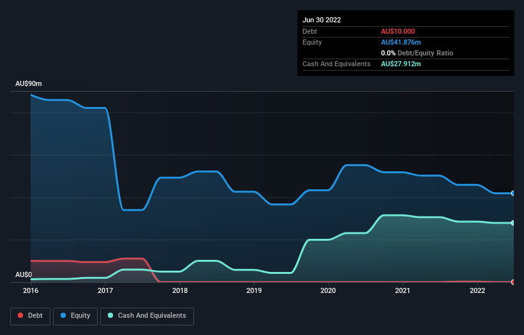Screen dimensions: 524x335
Task: Click the AU$41.876m equity value
Action: click(401, 42)
